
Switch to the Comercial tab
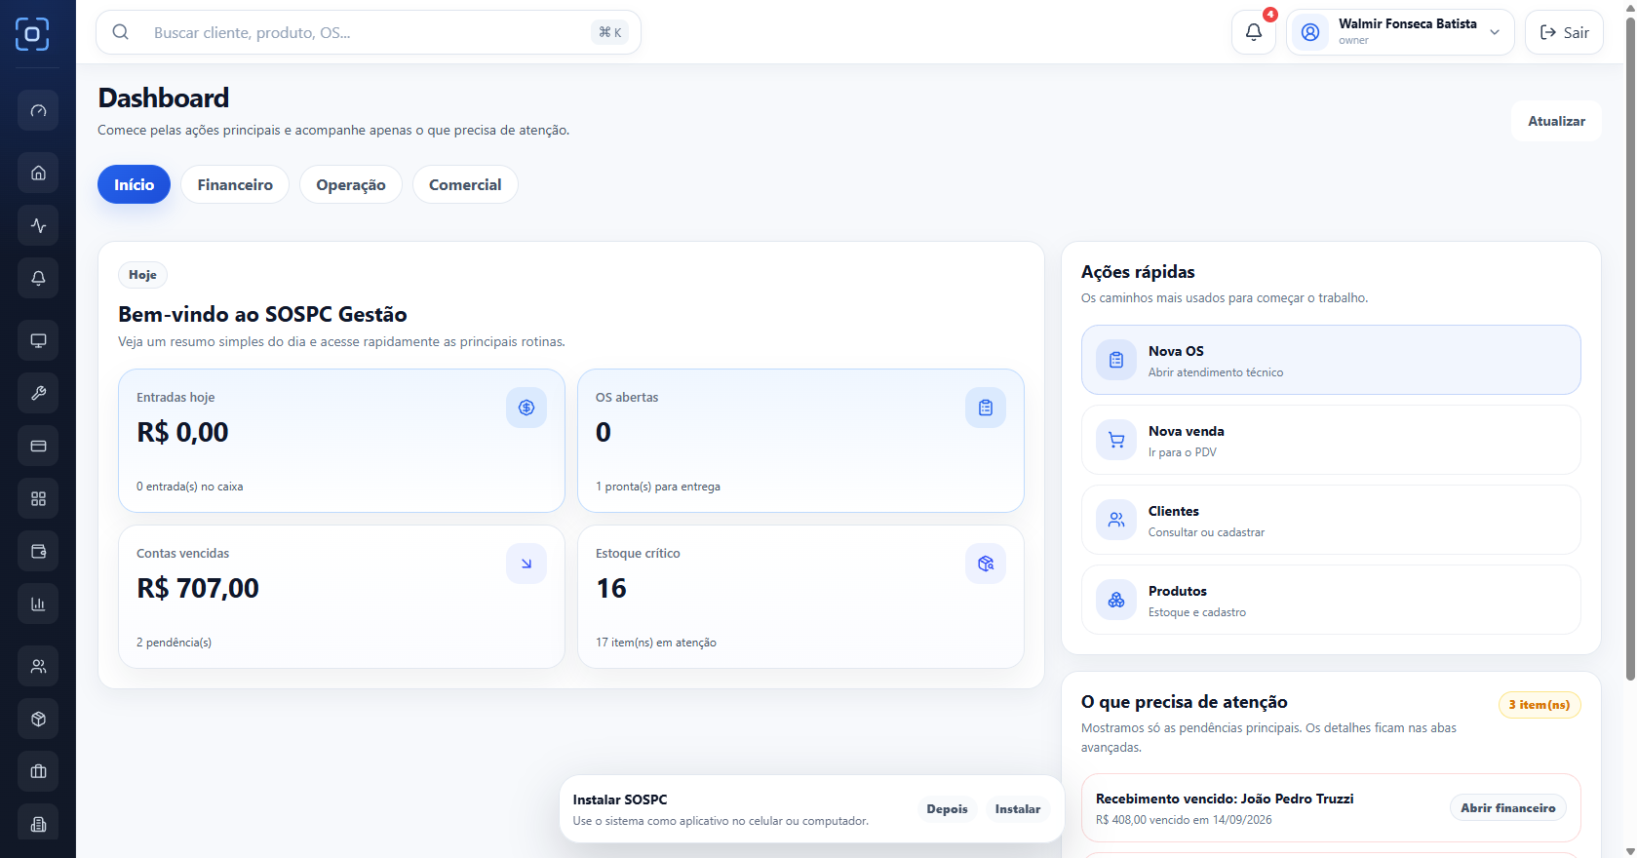pos(465,184)
